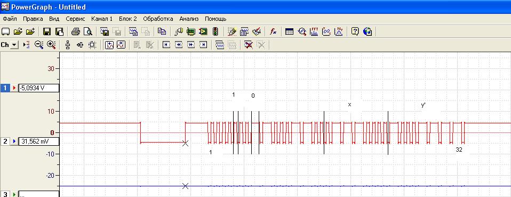Open the FFT spectrum analysis tool
The width and height of the screenshot is (511, 197).
point(314,31)
